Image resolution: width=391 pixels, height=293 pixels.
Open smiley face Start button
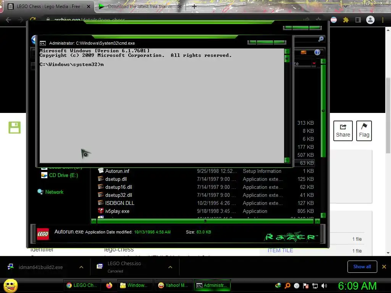[10, 285]
